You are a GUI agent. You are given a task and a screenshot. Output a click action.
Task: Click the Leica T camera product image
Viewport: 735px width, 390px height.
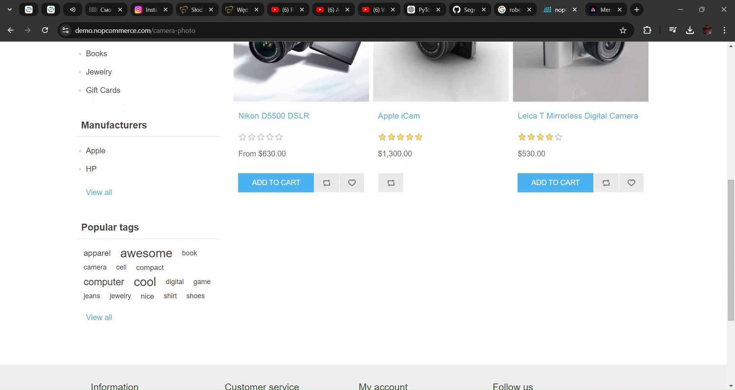(581, 71)
